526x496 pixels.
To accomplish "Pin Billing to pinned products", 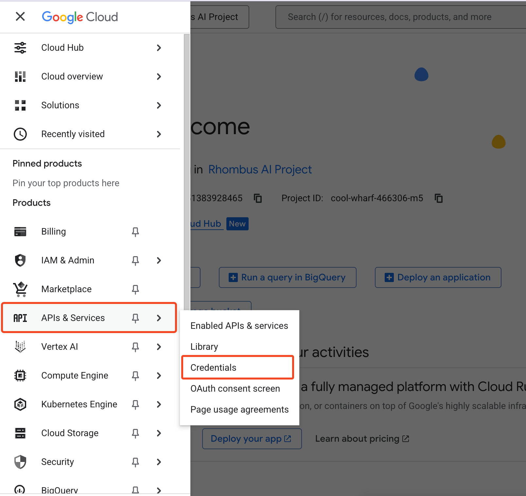I will tap(135, 232).
